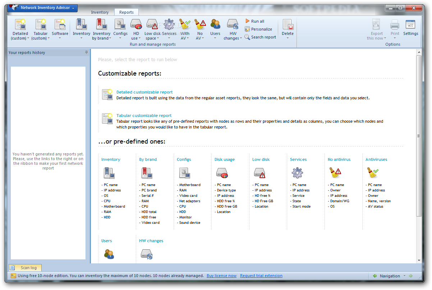Click the Export this now icon

(376, 24)
